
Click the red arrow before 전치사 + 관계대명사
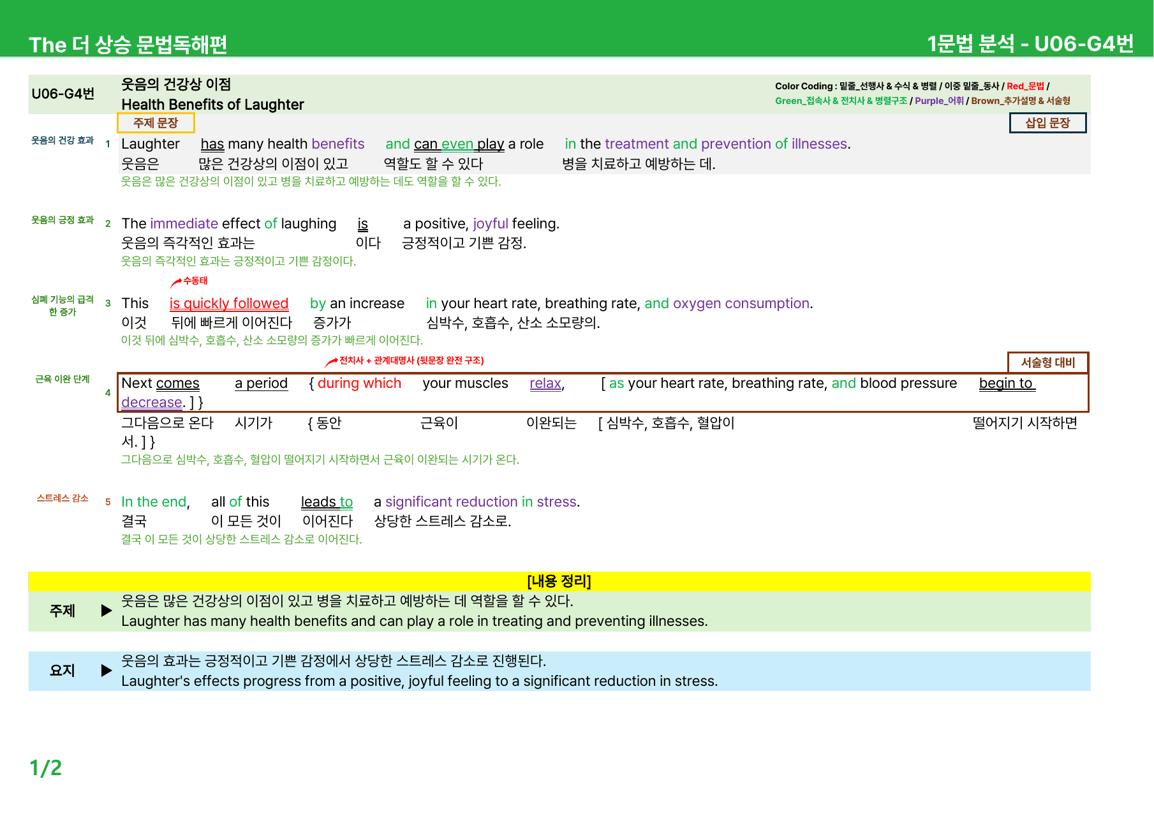pos(331,362)
